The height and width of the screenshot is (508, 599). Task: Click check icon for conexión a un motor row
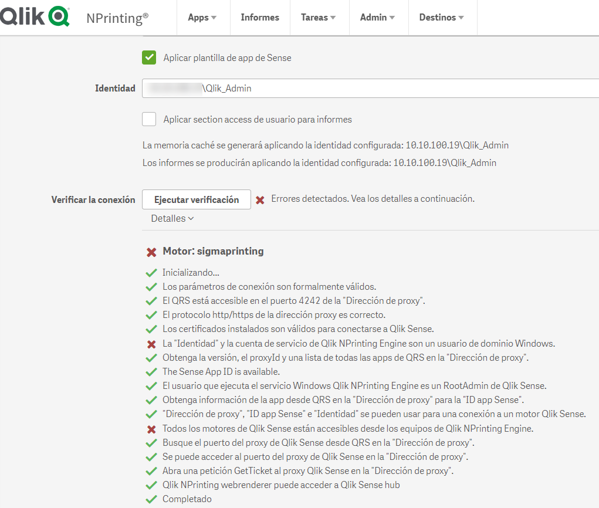click(151, 414)
